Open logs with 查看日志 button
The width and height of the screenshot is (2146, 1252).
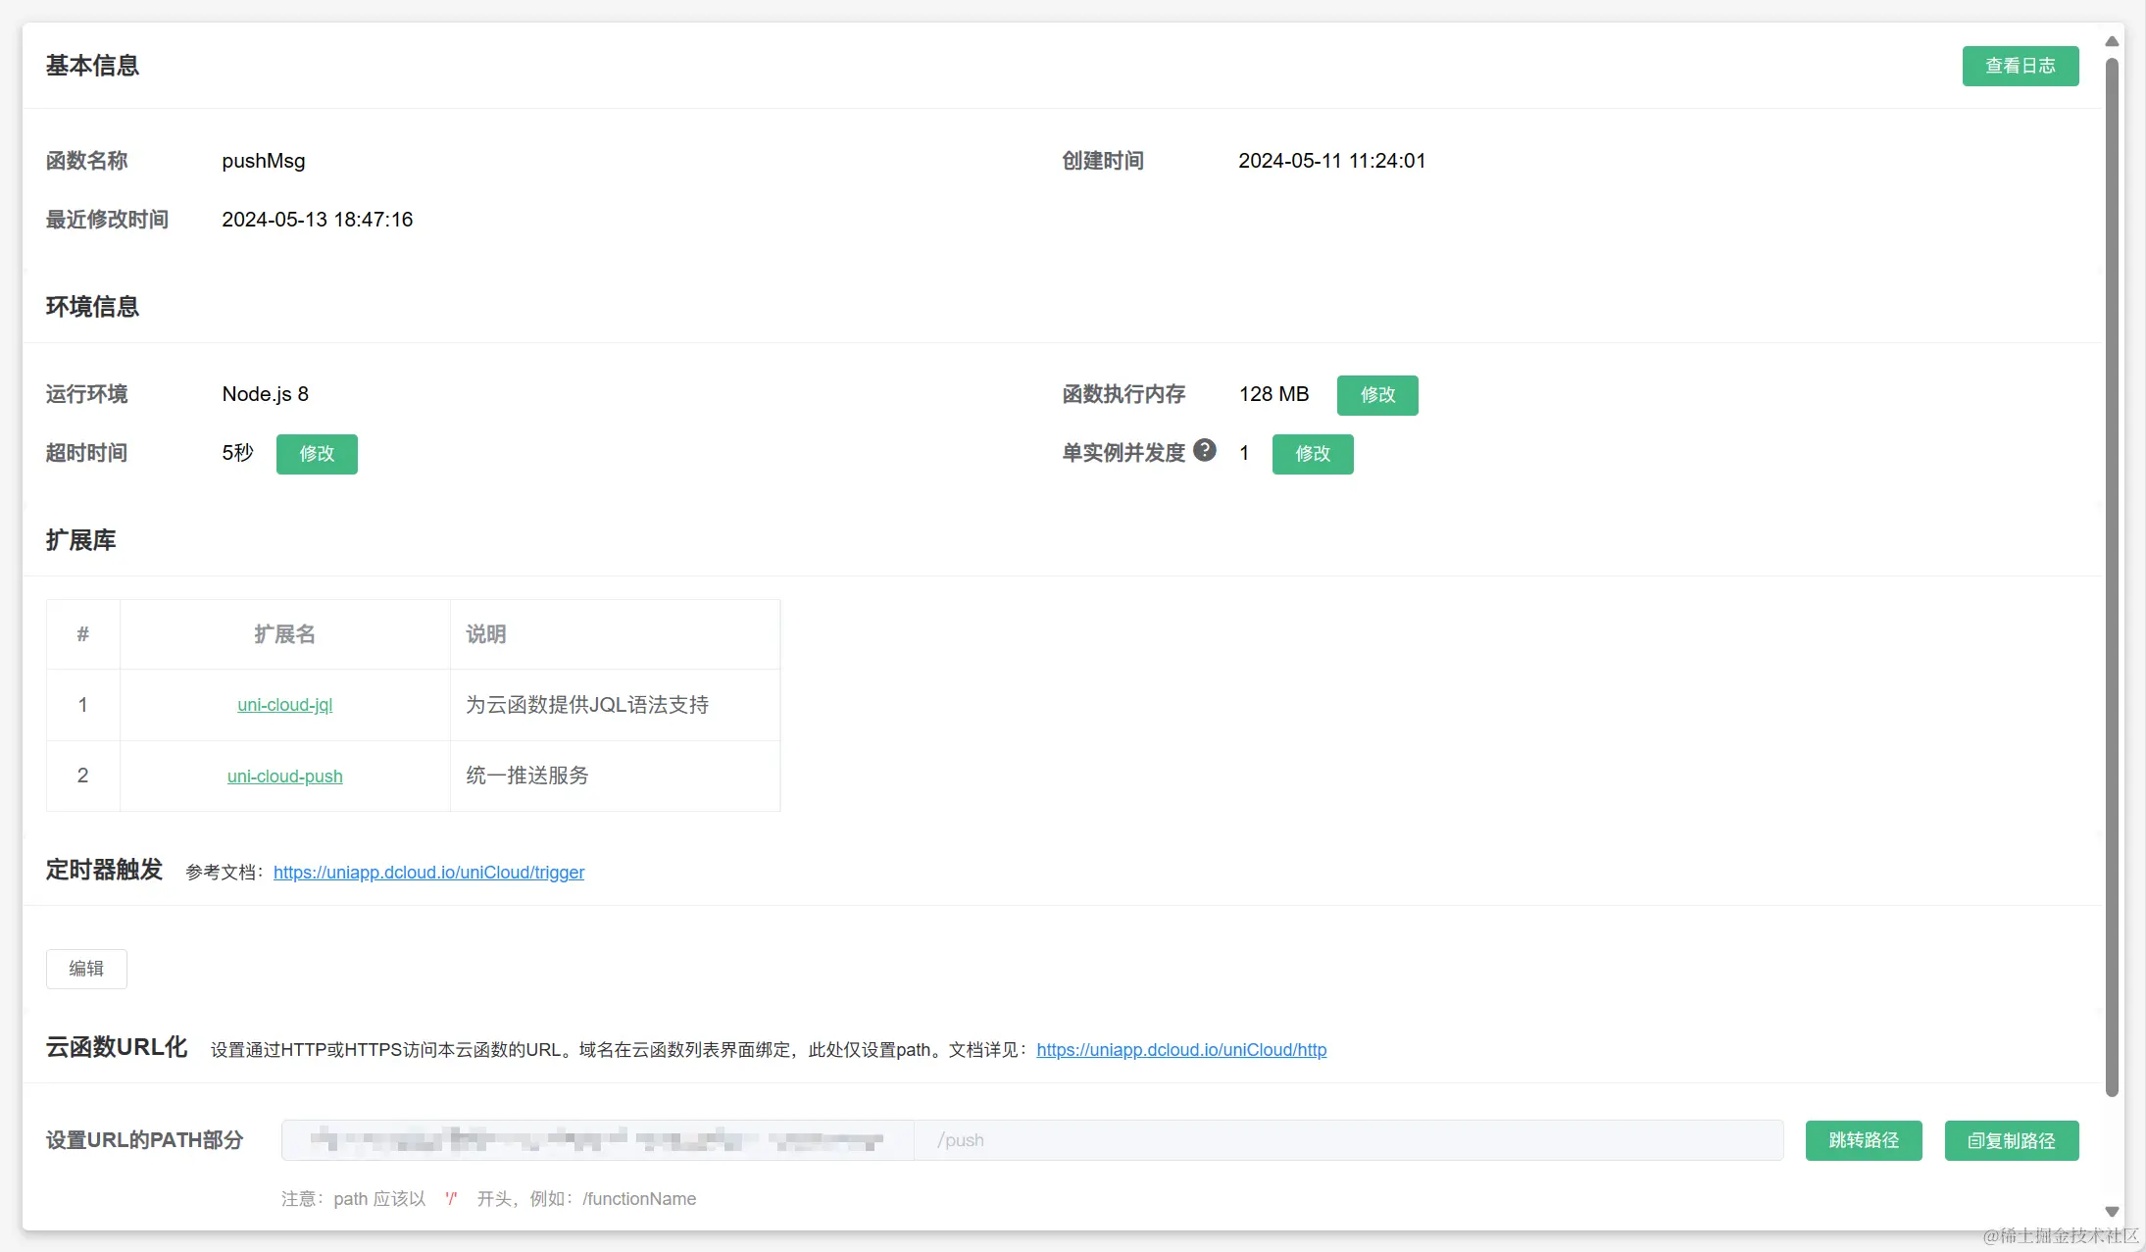[x=2020, y=66]
